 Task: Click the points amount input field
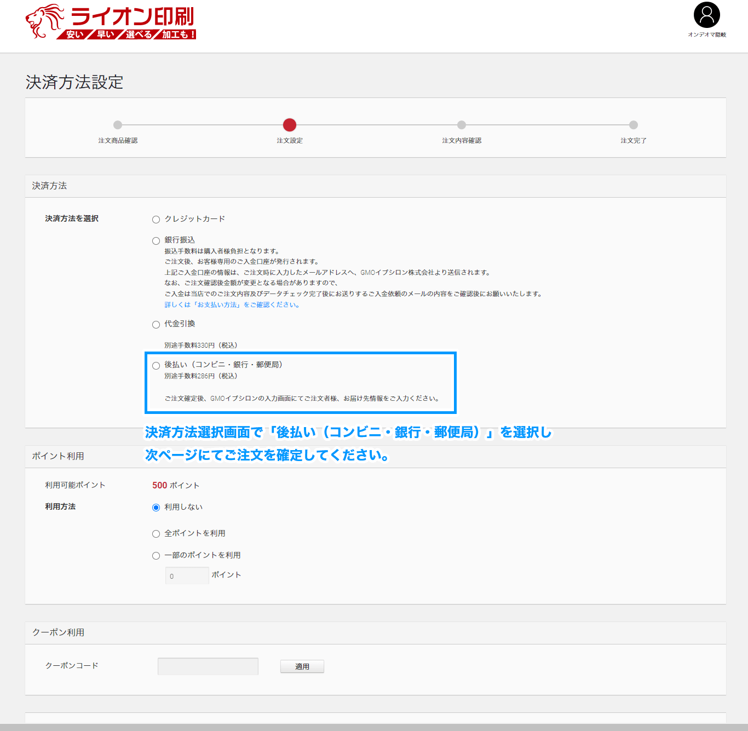click(187, 575)
